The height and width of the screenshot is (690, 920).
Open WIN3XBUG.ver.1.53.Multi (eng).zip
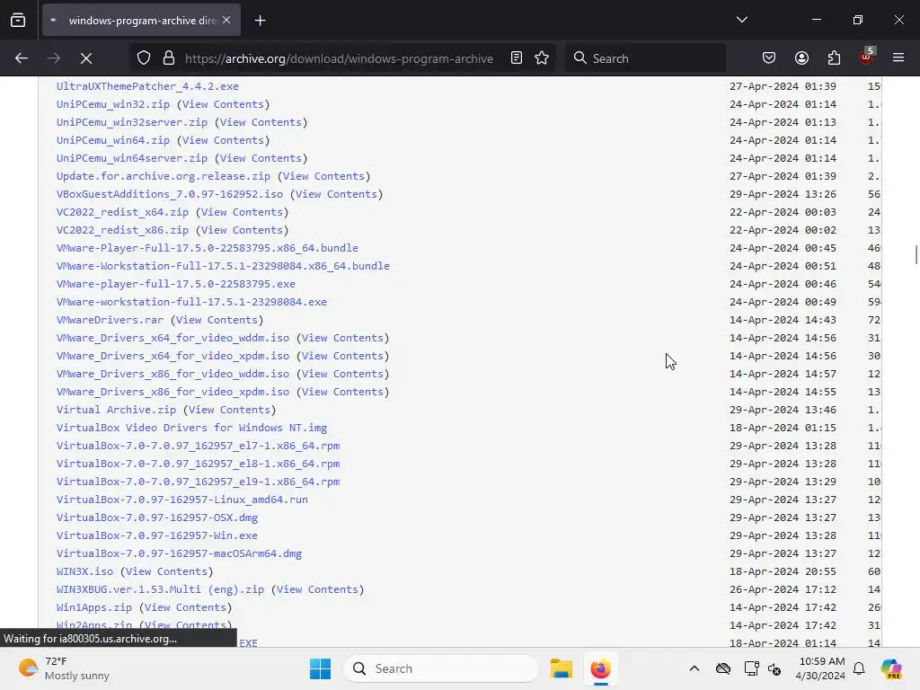pos(160,589)
